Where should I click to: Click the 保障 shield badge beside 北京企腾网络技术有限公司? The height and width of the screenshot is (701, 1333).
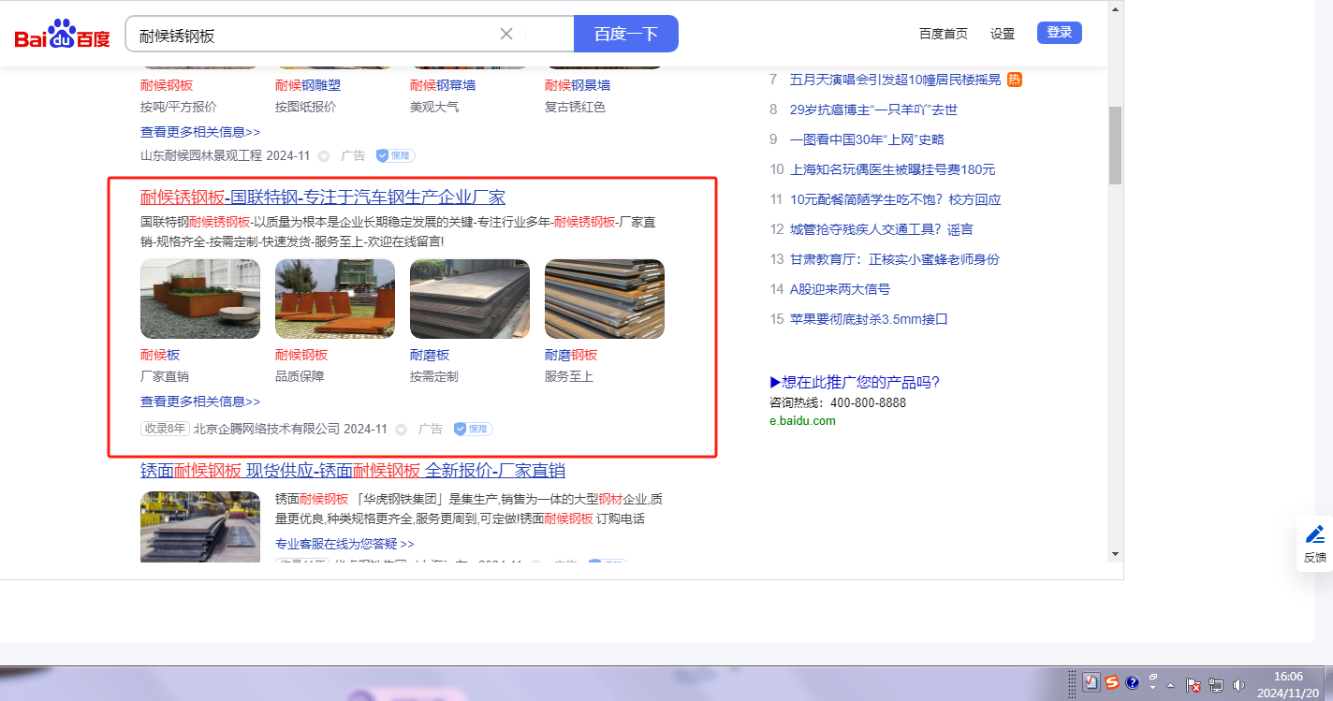point(473,429)
